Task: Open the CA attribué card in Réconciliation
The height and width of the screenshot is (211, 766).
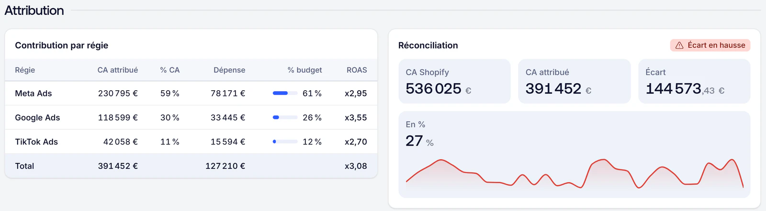Action: 574,81
